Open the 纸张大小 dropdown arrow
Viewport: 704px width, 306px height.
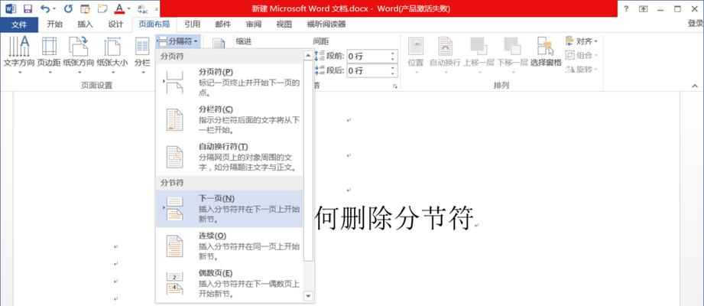112,72
